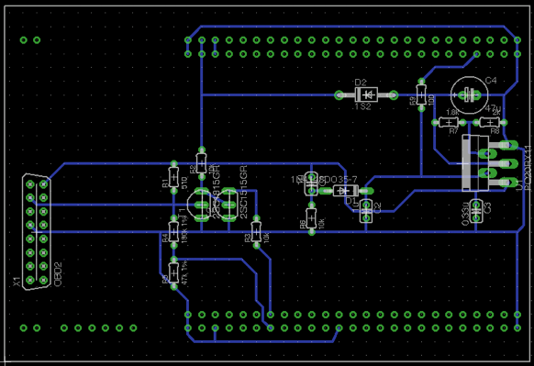This screenshot has width=534, height=366.
Task: Select the R7 1.8k resistor
Action: (449, 122)
